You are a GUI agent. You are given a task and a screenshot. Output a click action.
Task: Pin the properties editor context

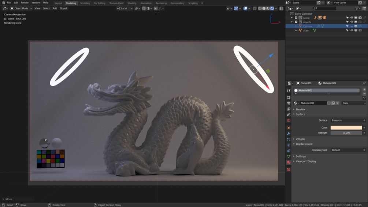364,83
